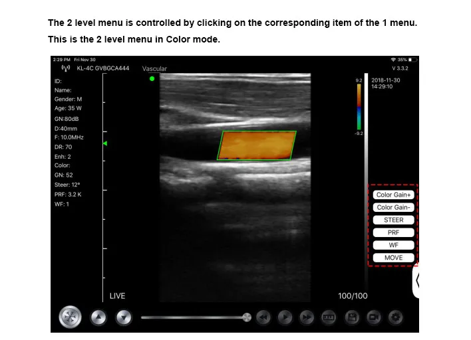Click the round up arrow button
Screen dimensions: 471x340
tap(98, 317)
